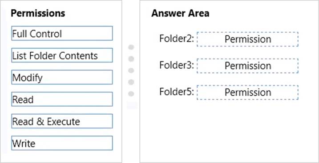This screenshot has height=163, width=319.
Task: Select the Read & Execute permission
Action: tap(62, 121)
